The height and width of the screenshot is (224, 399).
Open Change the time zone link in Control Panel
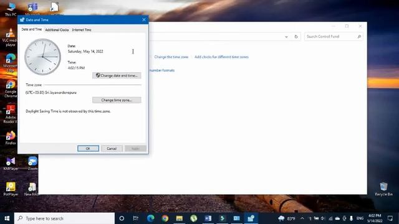pos(171,57)
